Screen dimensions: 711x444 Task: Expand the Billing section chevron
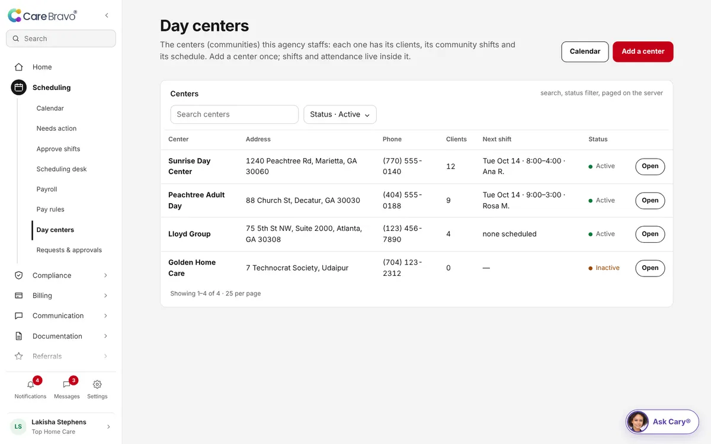(105, 295)
